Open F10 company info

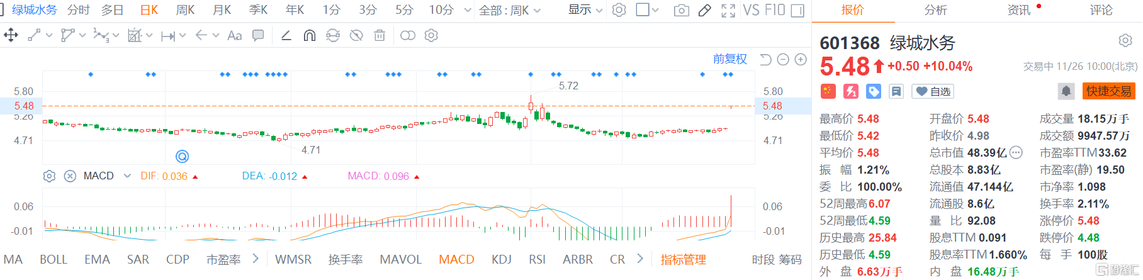[775, 10]
